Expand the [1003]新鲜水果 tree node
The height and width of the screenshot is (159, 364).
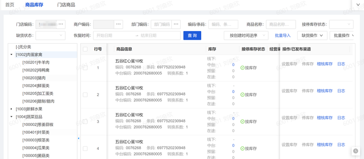click(x=12, y=109)
